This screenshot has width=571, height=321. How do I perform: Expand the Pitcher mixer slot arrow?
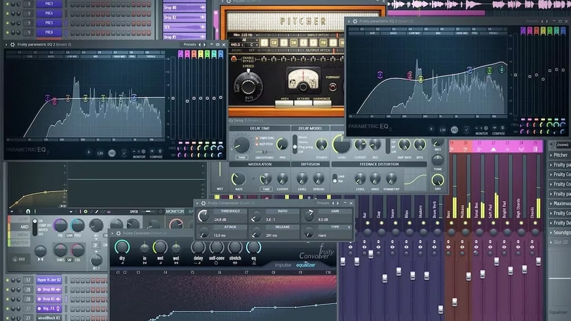(x=551, y=156)
